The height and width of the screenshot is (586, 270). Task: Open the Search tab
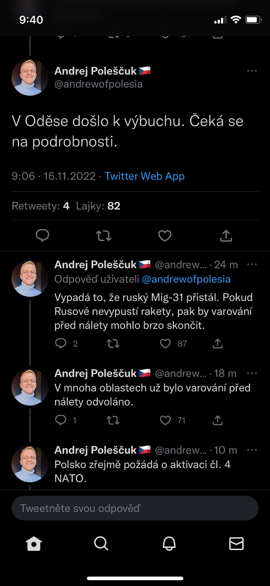point(101,544)
